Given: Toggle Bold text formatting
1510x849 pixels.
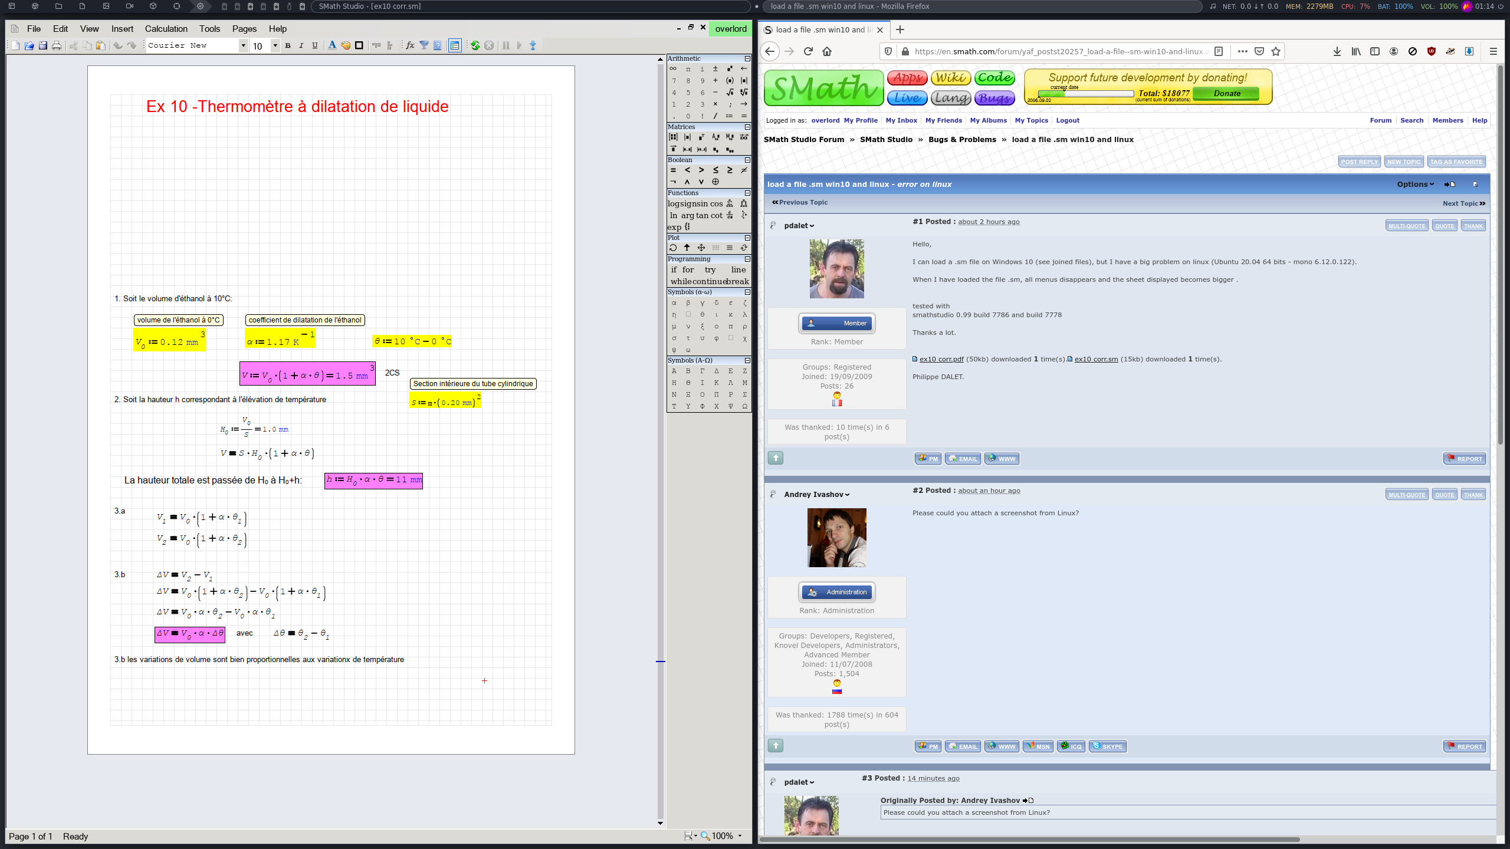Looking at the screenshot, I should click(x=288, y=45).
